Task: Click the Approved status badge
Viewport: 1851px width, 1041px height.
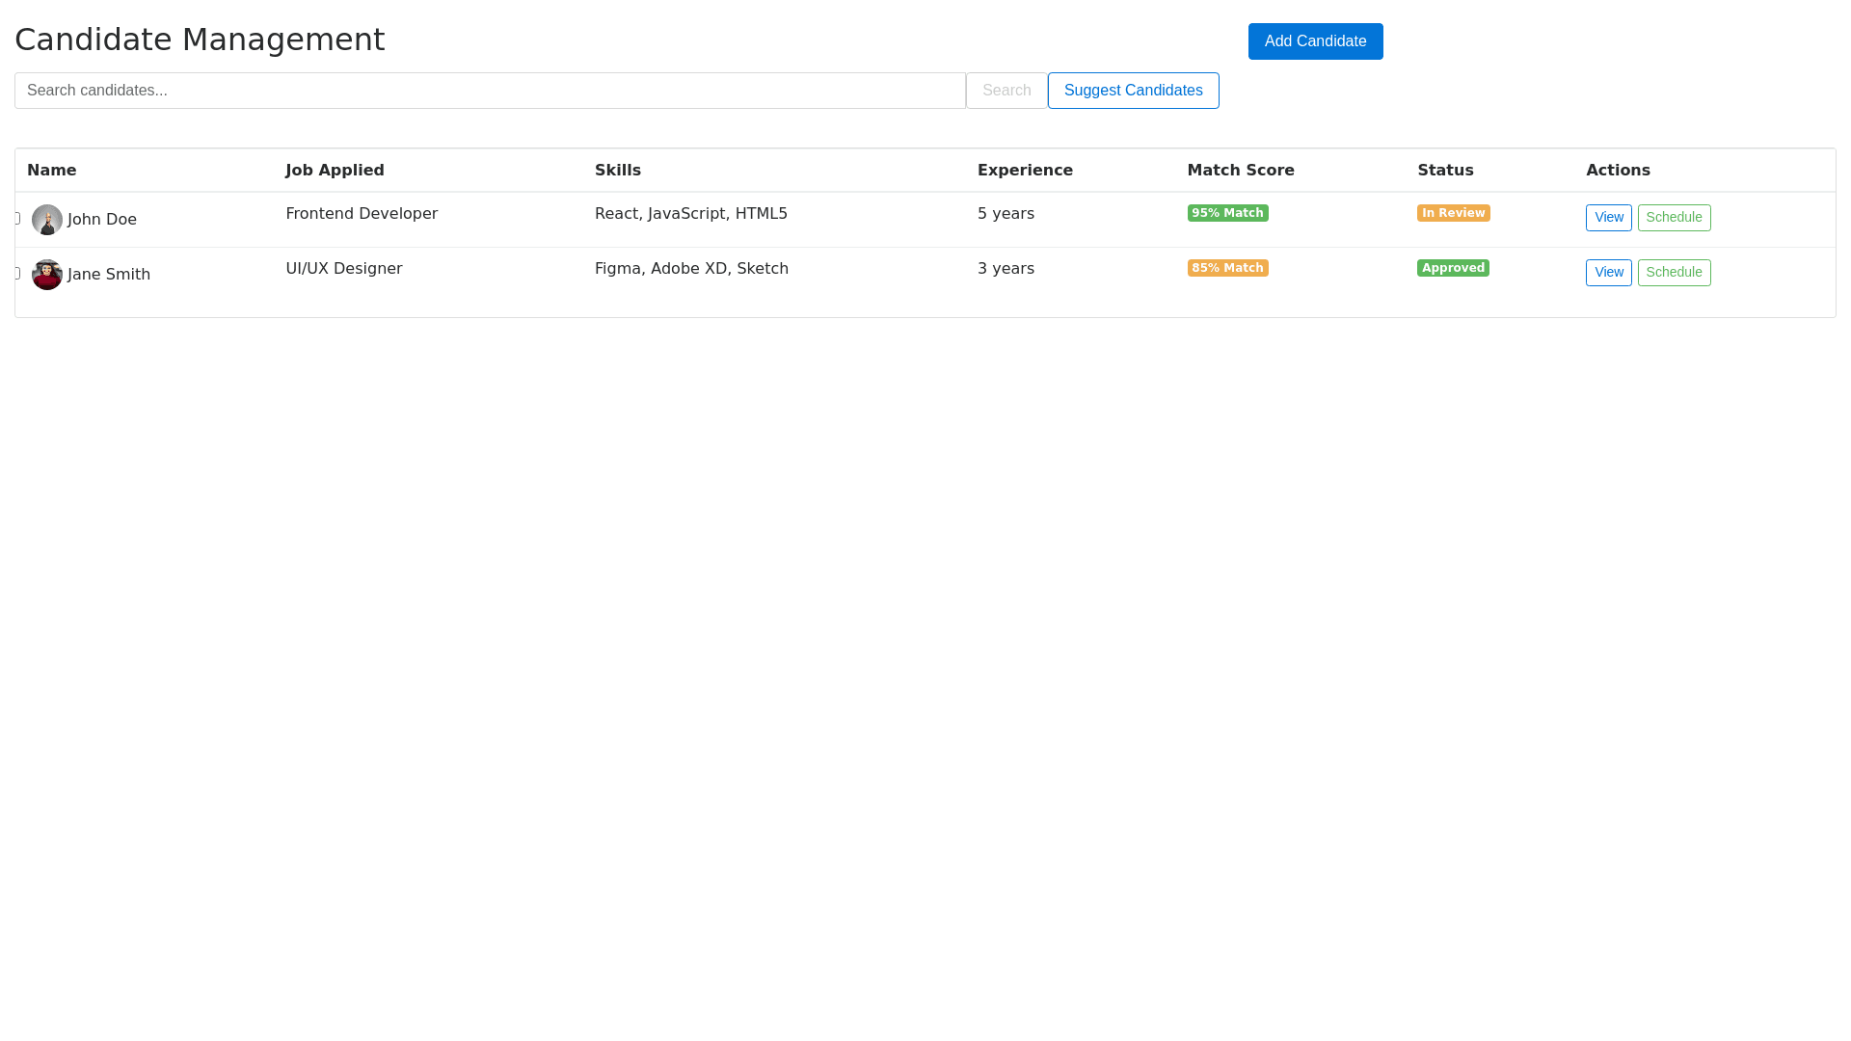Action: 1453,268
